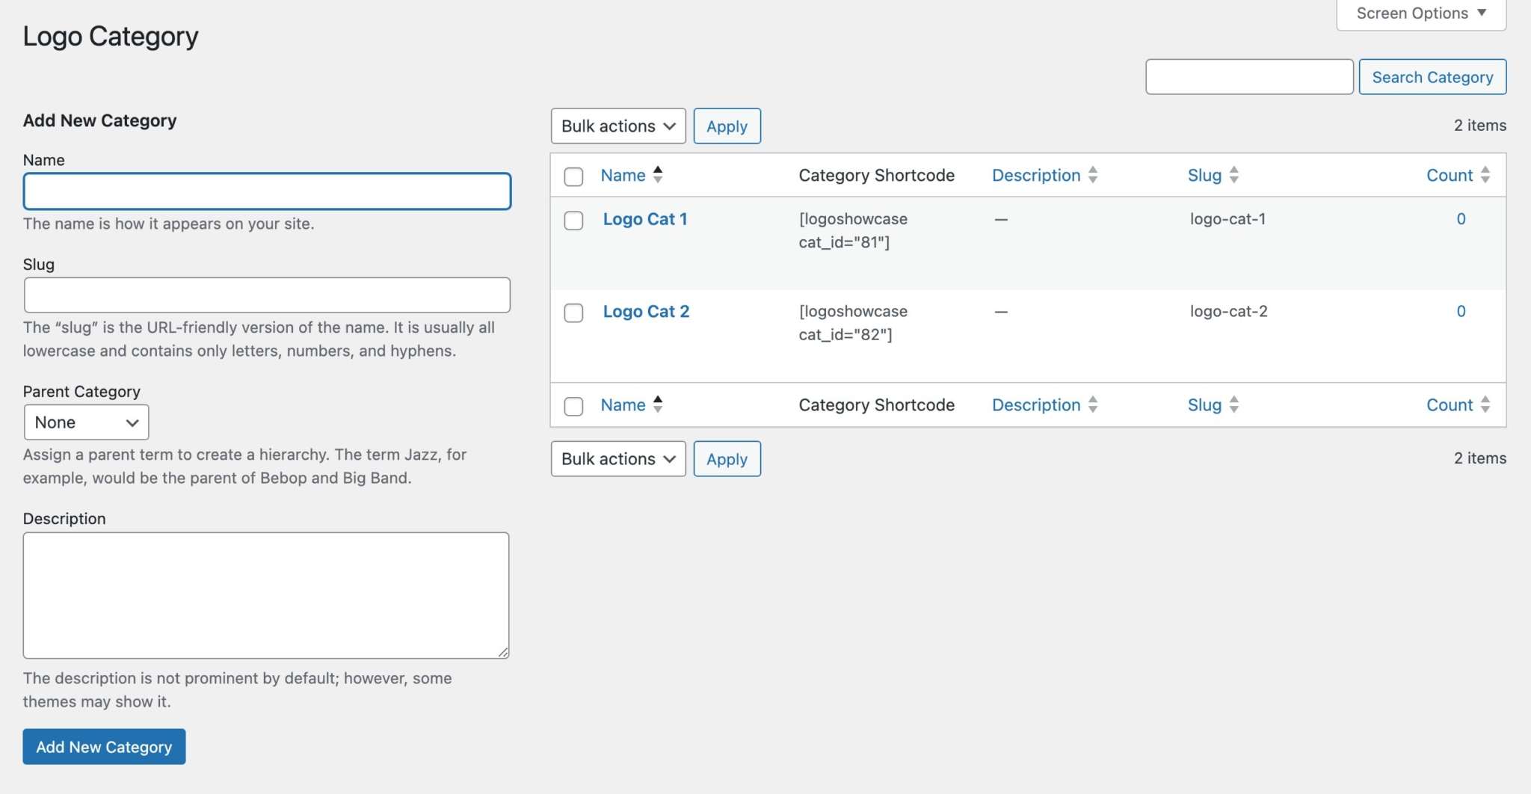Select the slug text logo-cat-1
Screen dimensions: 1531x794
click(1227, 219)
